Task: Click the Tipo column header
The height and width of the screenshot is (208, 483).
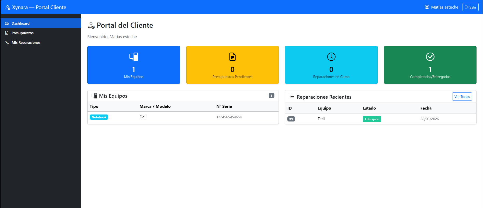Action: pos(94,106)
